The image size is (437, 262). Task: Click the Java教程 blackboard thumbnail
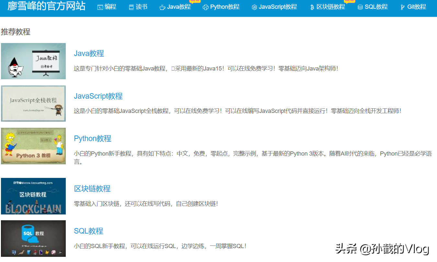click(33, 61)
